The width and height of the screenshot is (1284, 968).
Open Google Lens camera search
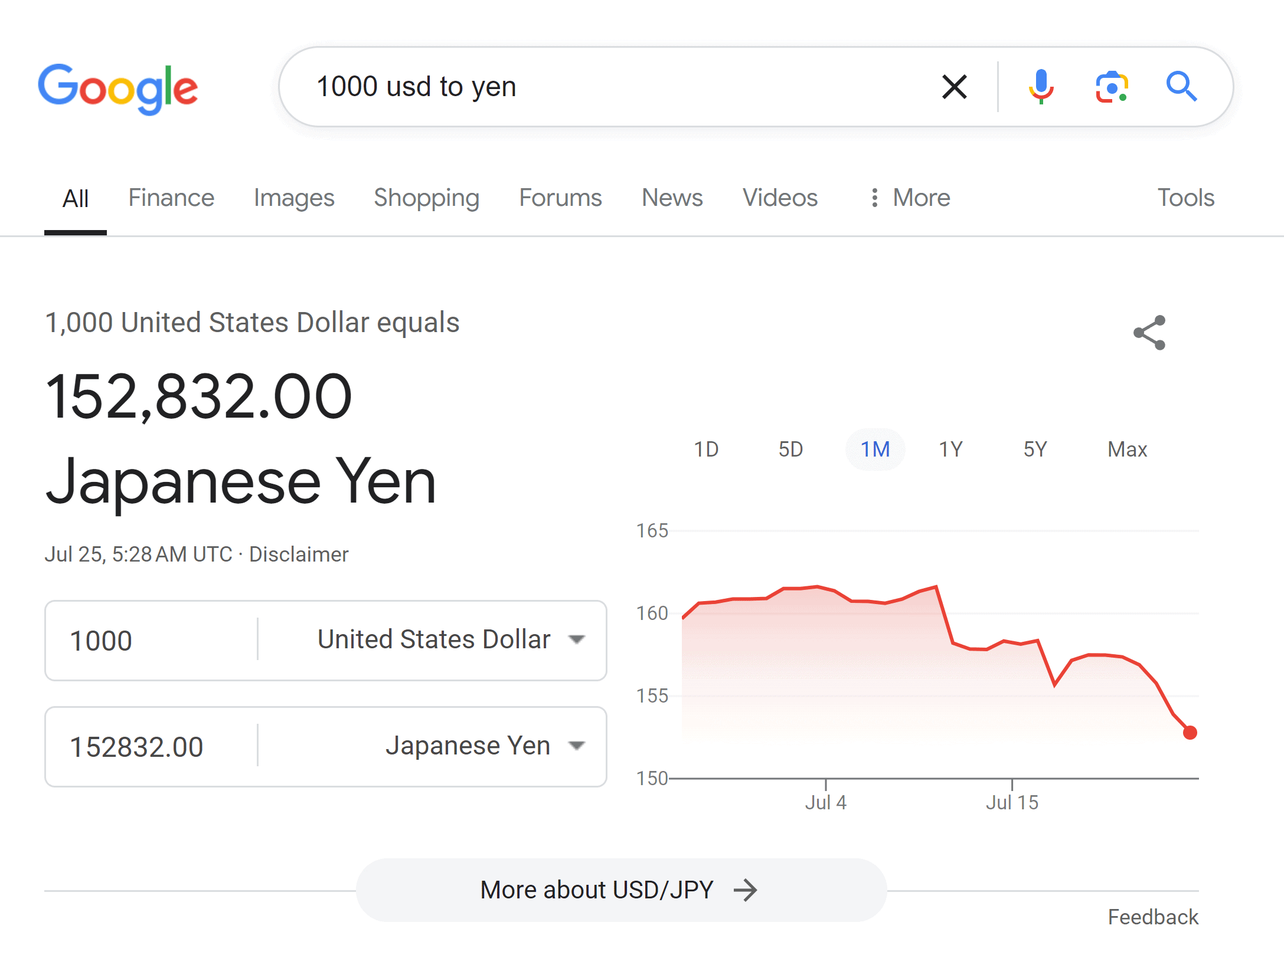click(1111, 87)
